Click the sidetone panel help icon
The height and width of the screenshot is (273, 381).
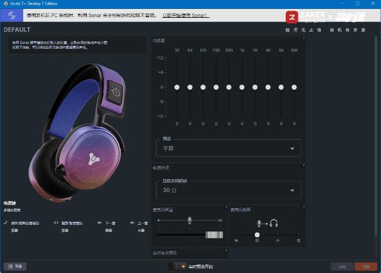coord(304,207)
